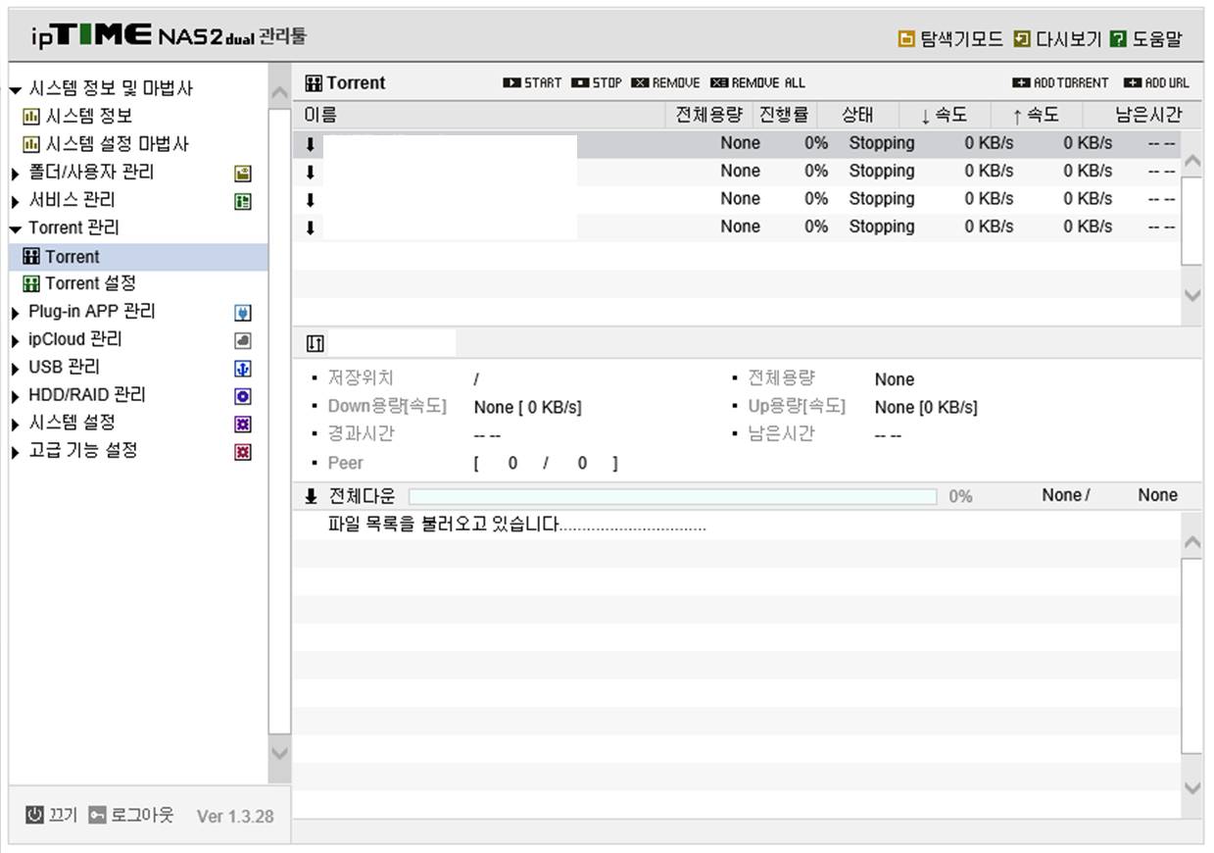Sort by 남은시간 column header
The image size is (1214, 853).
pyautogui.click(x=1148, y=115)
